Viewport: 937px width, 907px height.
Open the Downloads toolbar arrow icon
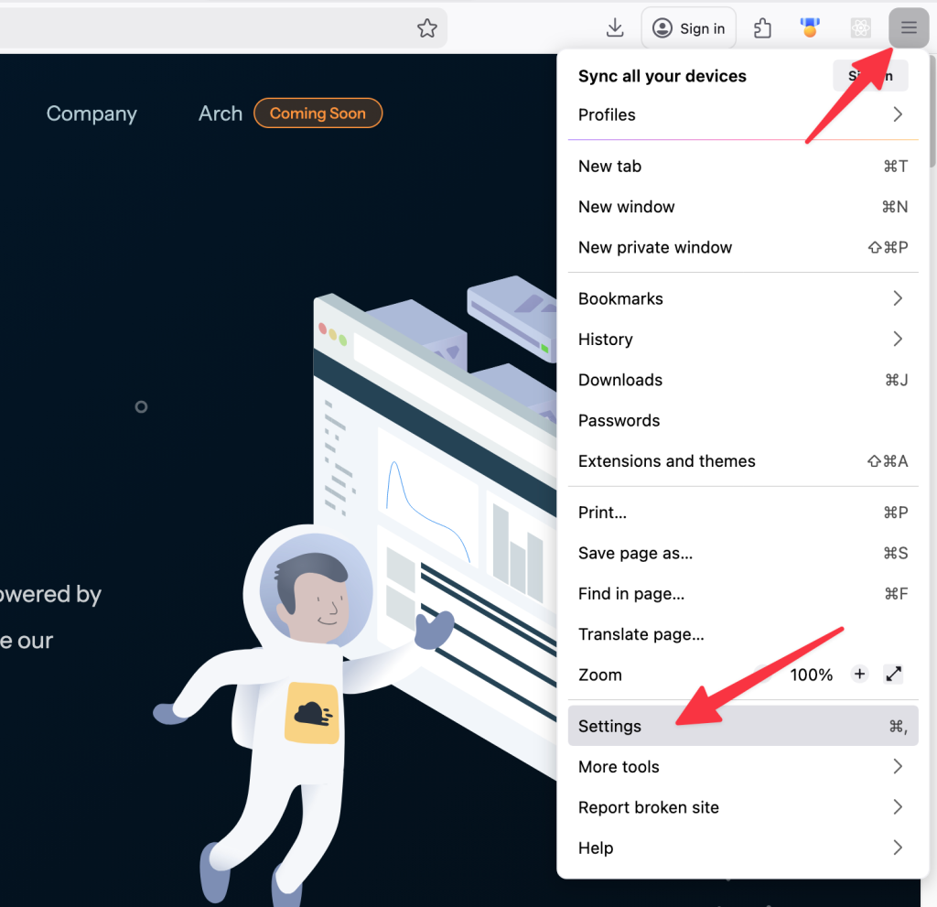click(615, 28)
